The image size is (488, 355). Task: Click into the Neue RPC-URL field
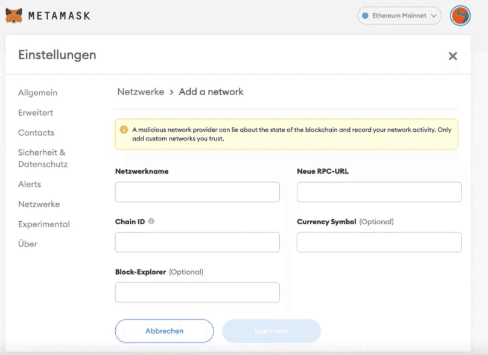[x=379, y=192]
